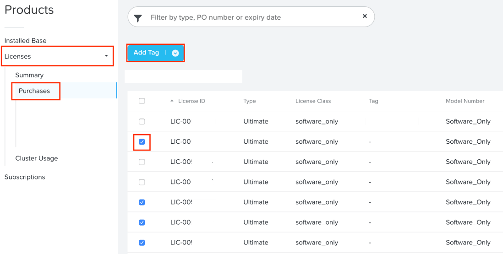Click the License Class column header
The height and width of the screenshot is (254, 503).
[313, 101]
